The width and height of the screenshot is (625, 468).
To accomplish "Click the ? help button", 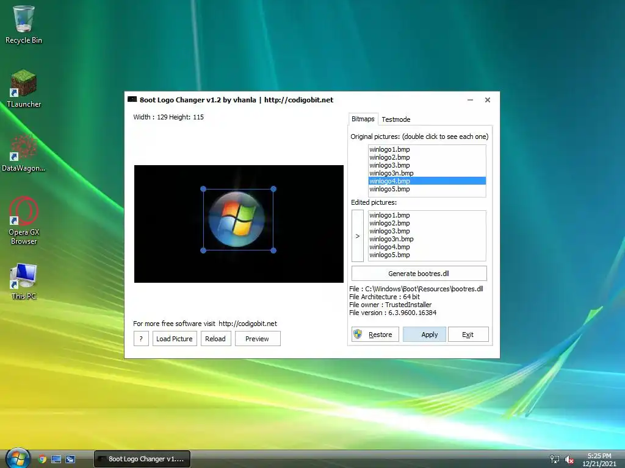I will point(141,339).
